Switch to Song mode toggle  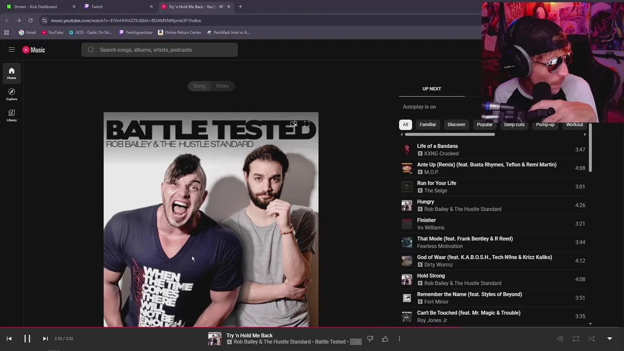(199, 86)
